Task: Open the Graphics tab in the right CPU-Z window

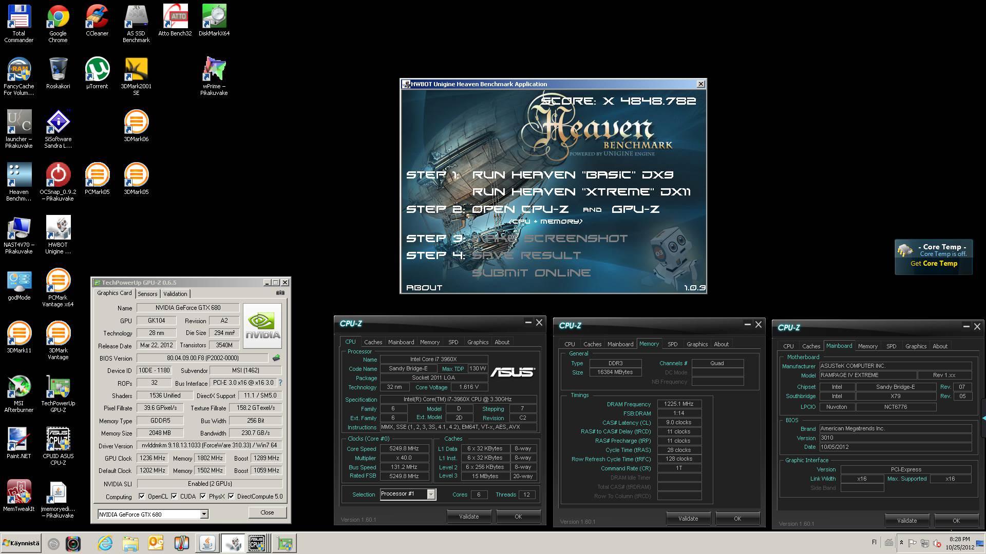Action: tap(916, 346)
